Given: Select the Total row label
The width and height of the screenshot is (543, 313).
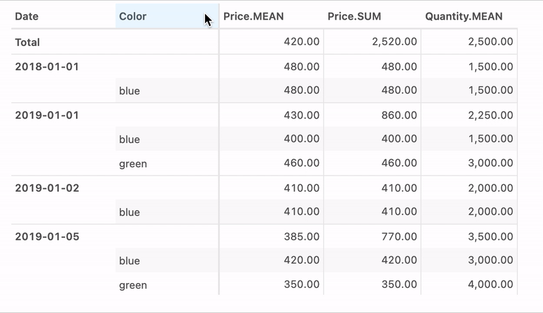Looking at the screenshot, I should tap(28, 42).
